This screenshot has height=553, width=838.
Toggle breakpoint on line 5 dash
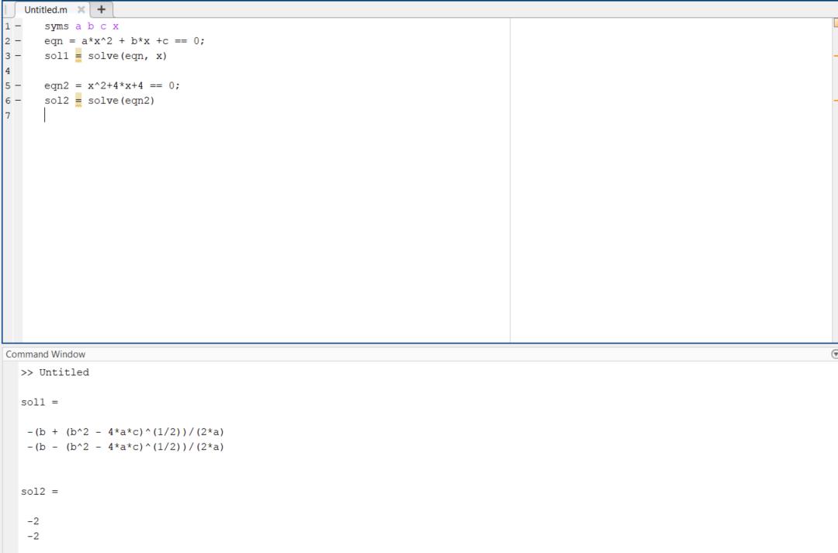(18, 85)
